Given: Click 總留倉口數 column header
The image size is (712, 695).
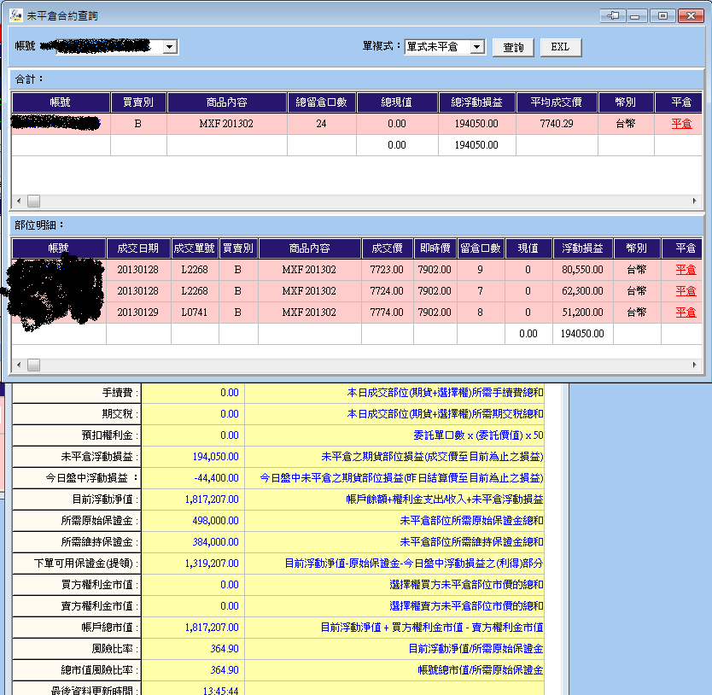Looking at the screenshot, I should point(322,102).
